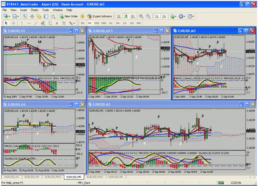Activate the M5 timeframe button

pyautogui.click(x=90, y=23)
